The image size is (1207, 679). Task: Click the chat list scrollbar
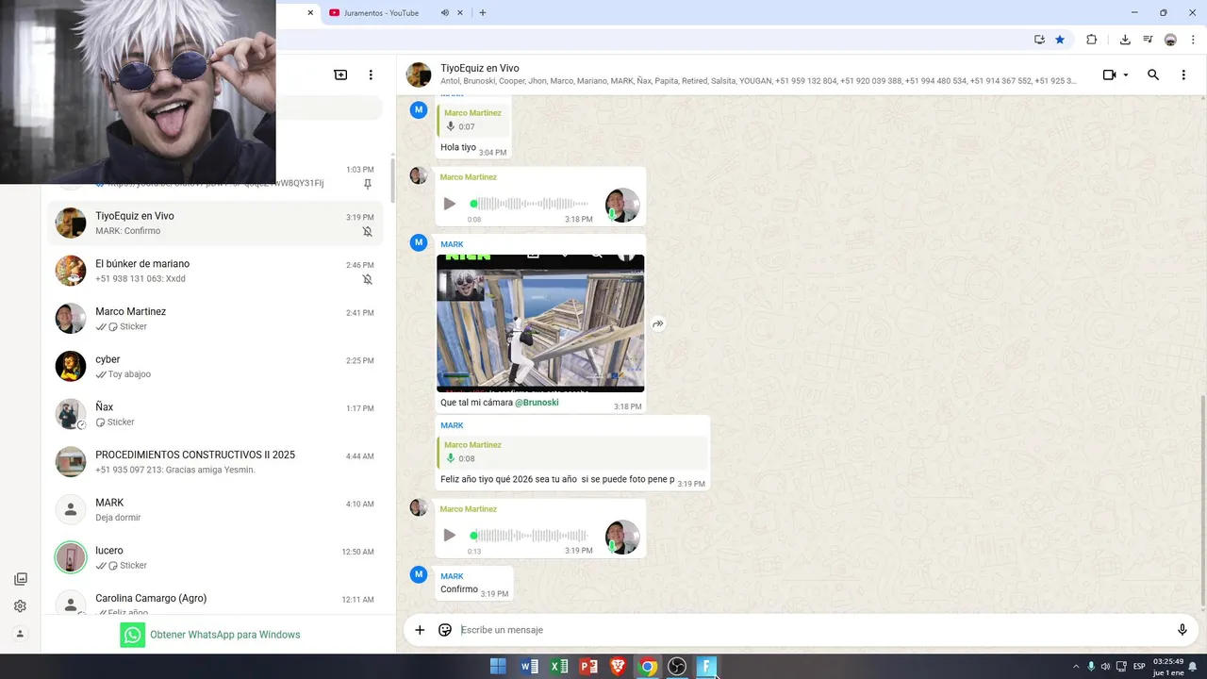click(x=392, y=179)
